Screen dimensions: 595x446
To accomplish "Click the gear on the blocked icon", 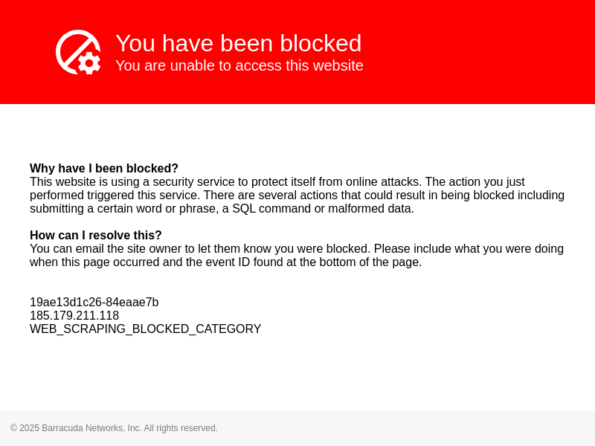I will [x=89, y=63].
